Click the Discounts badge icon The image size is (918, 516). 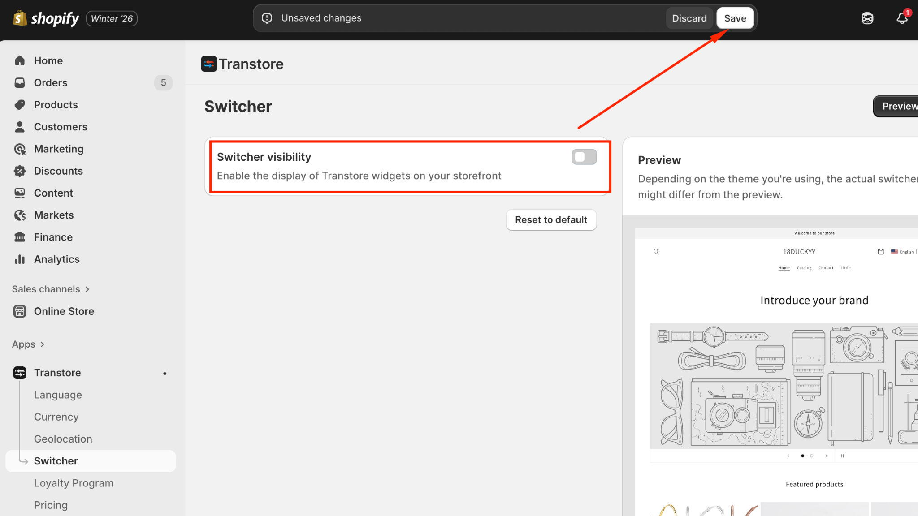(x=20, y=171)
